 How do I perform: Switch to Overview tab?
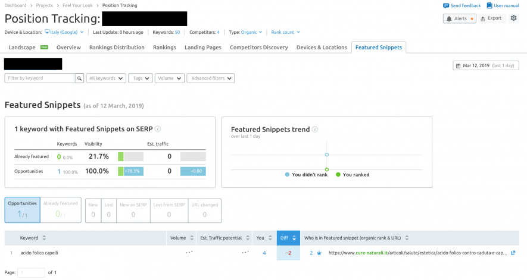pyautogui.click(x=68, y=48)
